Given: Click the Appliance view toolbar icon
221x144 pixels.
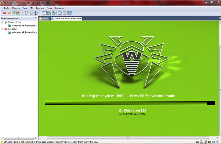Looking at the screenshot, I should pyautogui.click(x=64, y=13).
